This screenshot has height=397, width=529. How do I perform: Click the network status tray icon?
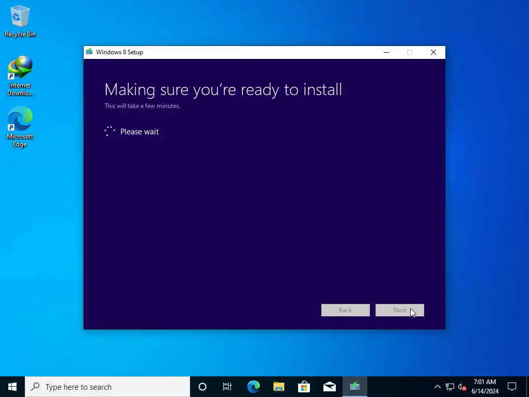coord(450,387)
